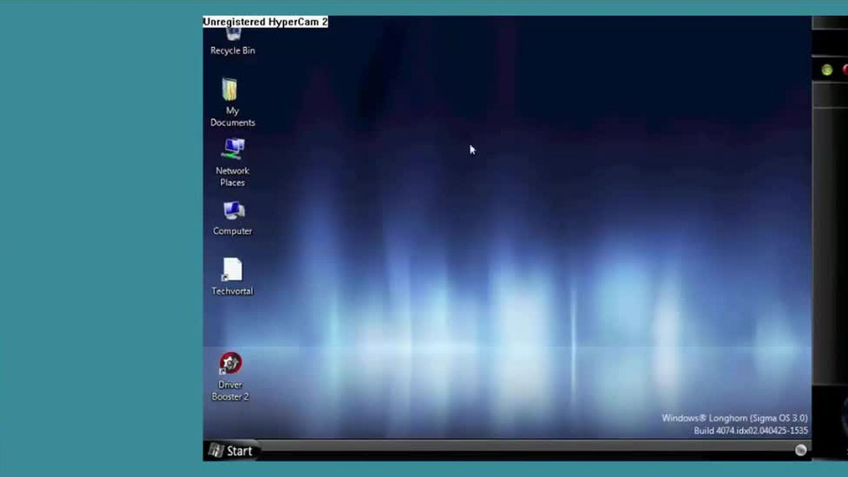Screen dimensions: 848x477
Task: Click the Build 4074 version text
Action: point(751,431)
